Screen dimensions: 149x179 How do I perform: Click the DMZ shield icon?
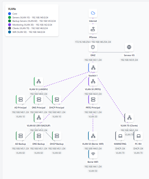pos(93,47)
